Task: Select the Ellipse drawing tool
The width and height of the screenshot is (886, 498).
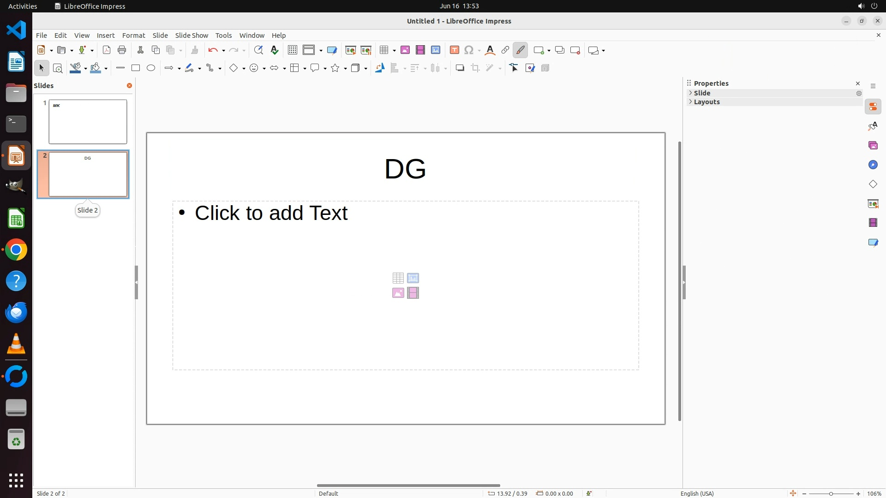Action: [151, 68]
